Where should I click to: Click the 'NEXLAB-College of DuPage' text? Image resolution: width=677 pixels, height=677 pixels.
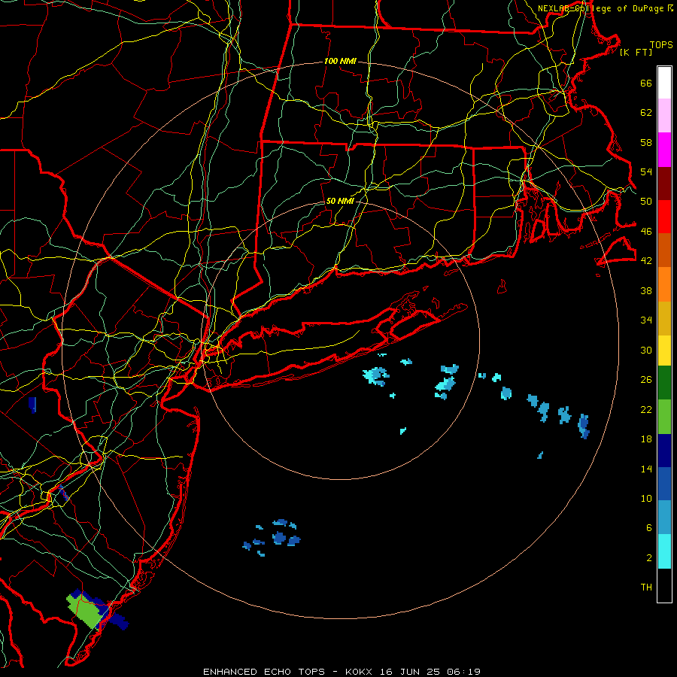point(602,8)
